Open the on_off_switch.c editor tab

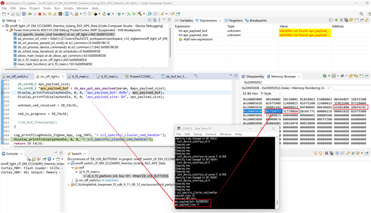pos(15,76)
